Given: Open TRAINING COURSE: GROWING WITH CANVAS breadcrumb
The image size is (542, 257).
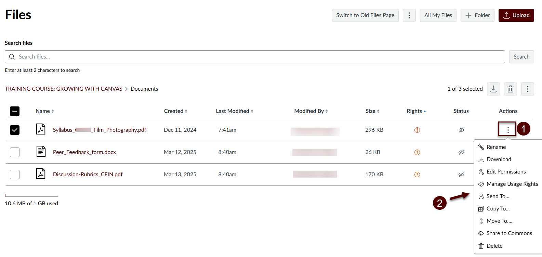Looking at the screenshot, I should tap(64, 89).
